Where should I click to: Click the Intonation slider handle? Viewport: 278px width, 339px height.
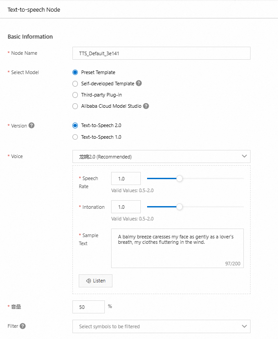coord(179,207)
